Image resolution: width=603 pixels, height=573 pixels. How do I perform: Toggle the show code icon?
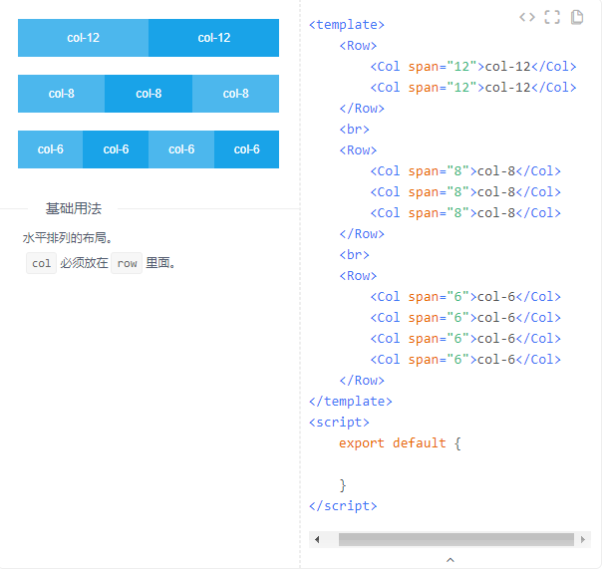527,17
